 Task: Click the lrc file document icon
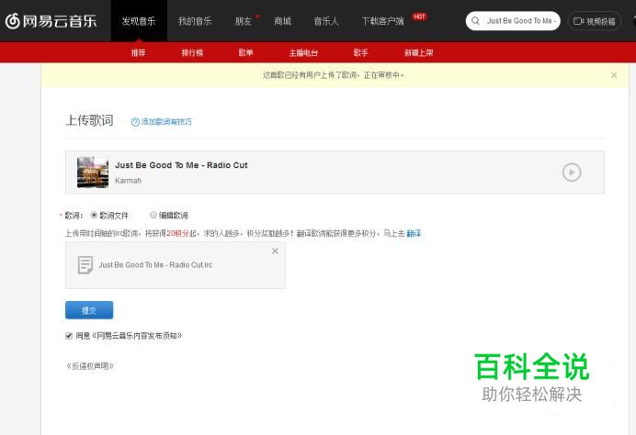pyautogui.click(x=85, y=265)
